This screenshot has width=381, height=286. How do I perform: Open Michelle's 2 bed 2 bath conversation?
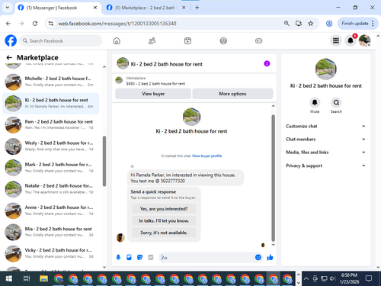click(51, 82)
